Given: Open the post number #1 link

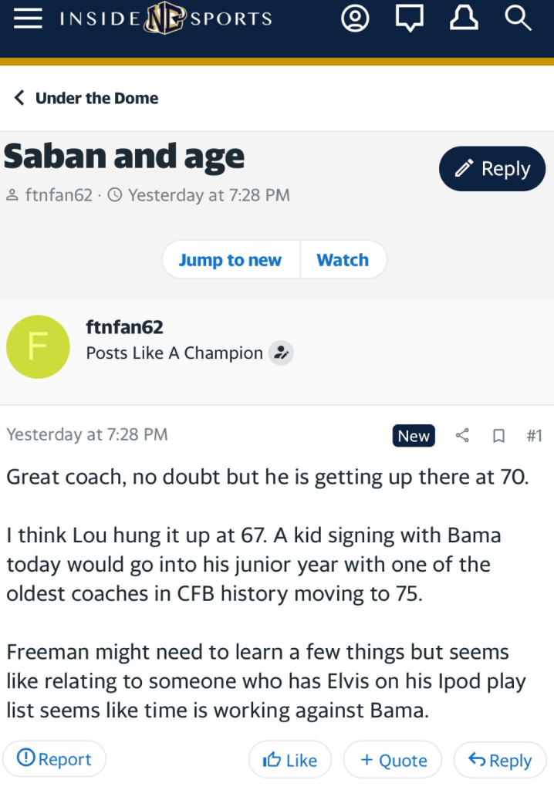Looking at the screenshot, I should pyautogui.click(x=534, y=436).
